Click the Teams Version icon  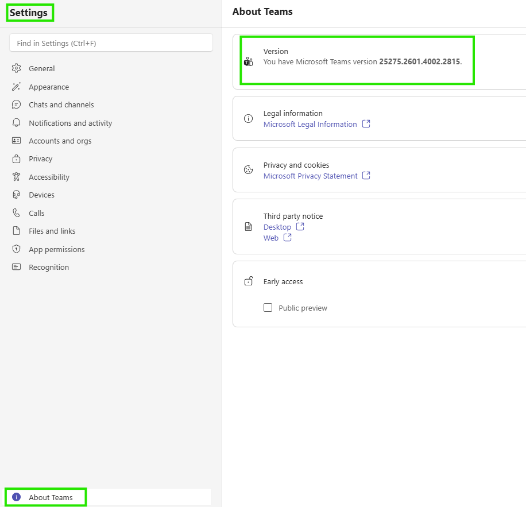tap(248, 61)
